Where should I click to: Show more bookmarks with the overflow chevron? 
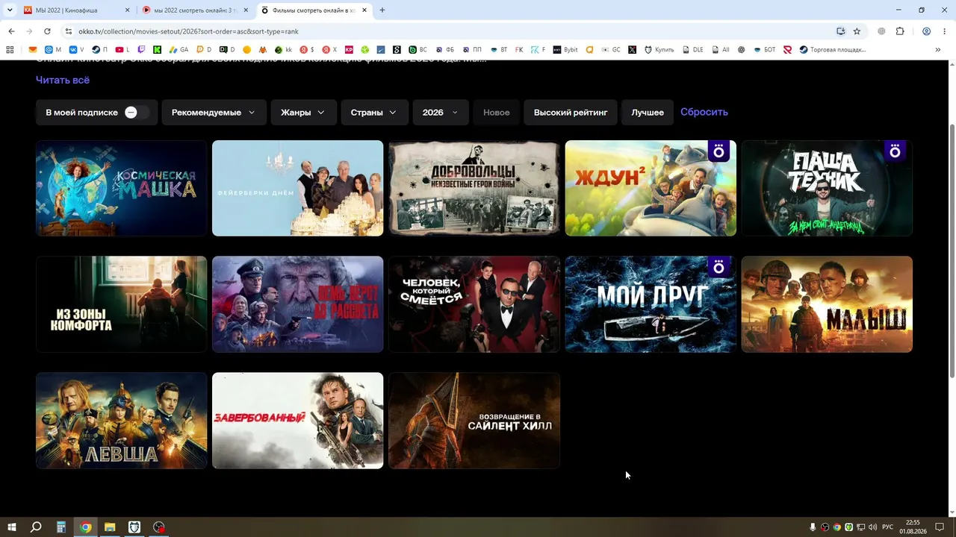click(938, 50)
